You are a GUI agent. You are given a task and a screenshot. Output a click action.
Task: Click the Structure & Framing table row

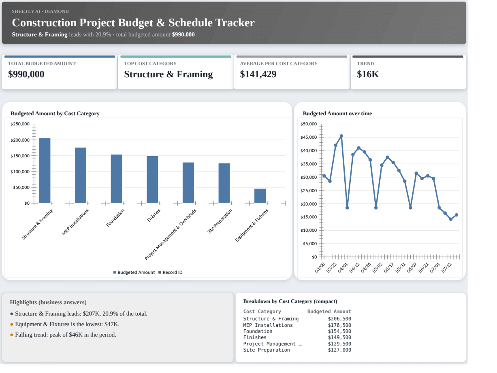[297, 319]
